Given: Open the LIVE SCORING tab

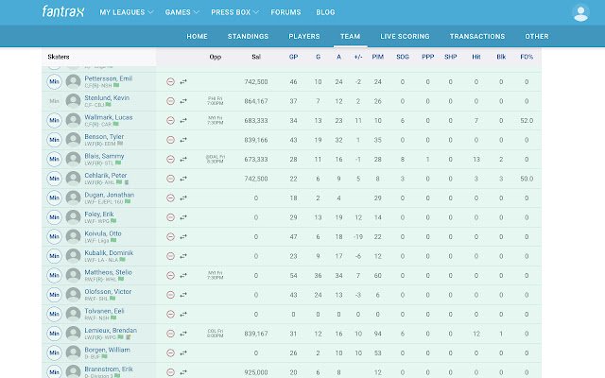Looking at the screenshot, I should [405, 36].
